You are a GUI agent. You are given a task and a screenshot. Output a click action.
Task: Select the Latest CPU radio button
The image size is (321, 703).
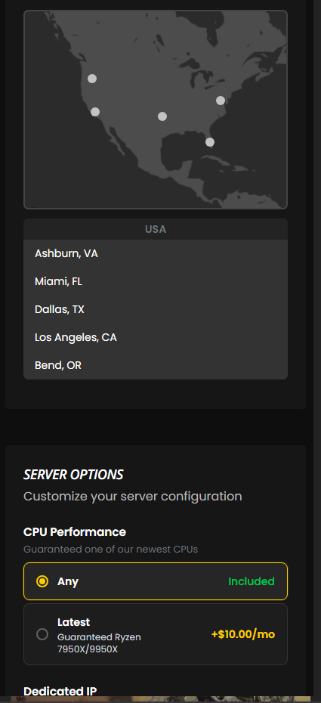point(42,634)
